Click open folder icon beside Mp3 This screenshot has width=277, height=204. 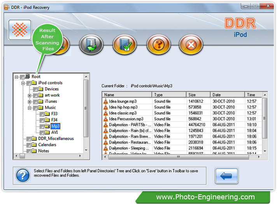point(47,126)
